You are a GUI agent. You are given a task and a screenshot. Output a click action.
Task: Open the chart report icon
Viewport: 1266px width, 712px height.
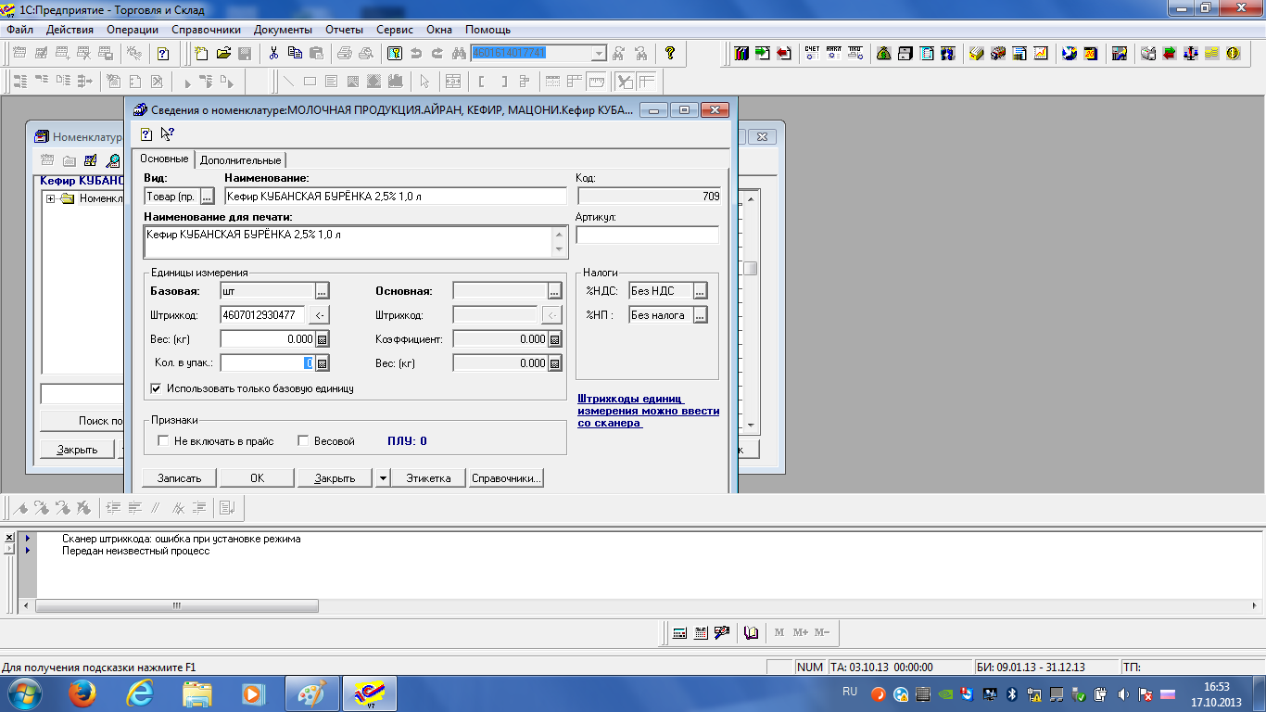click(1041, 54)
